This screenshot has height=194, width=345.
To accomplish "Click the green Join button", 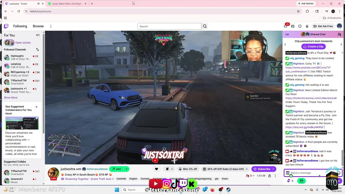I will tap(116, 169).
